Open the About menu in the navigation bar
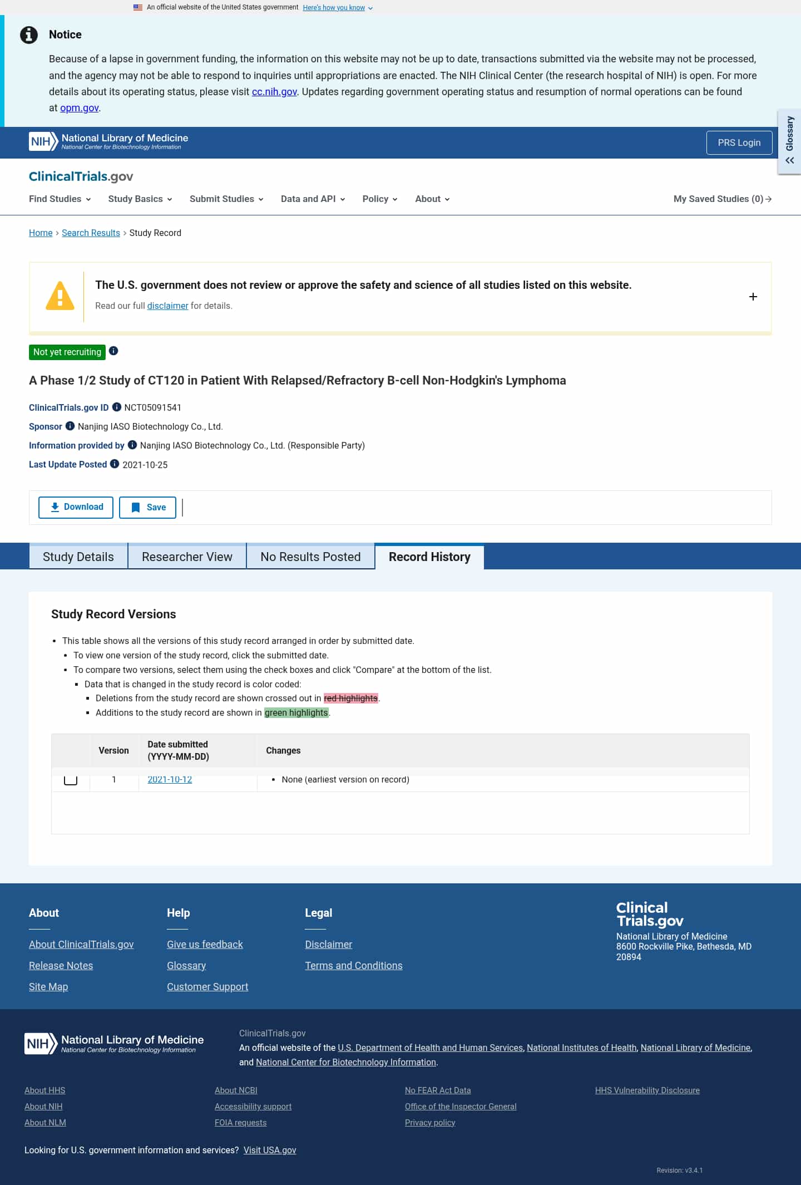 click(x=433, y=199)
